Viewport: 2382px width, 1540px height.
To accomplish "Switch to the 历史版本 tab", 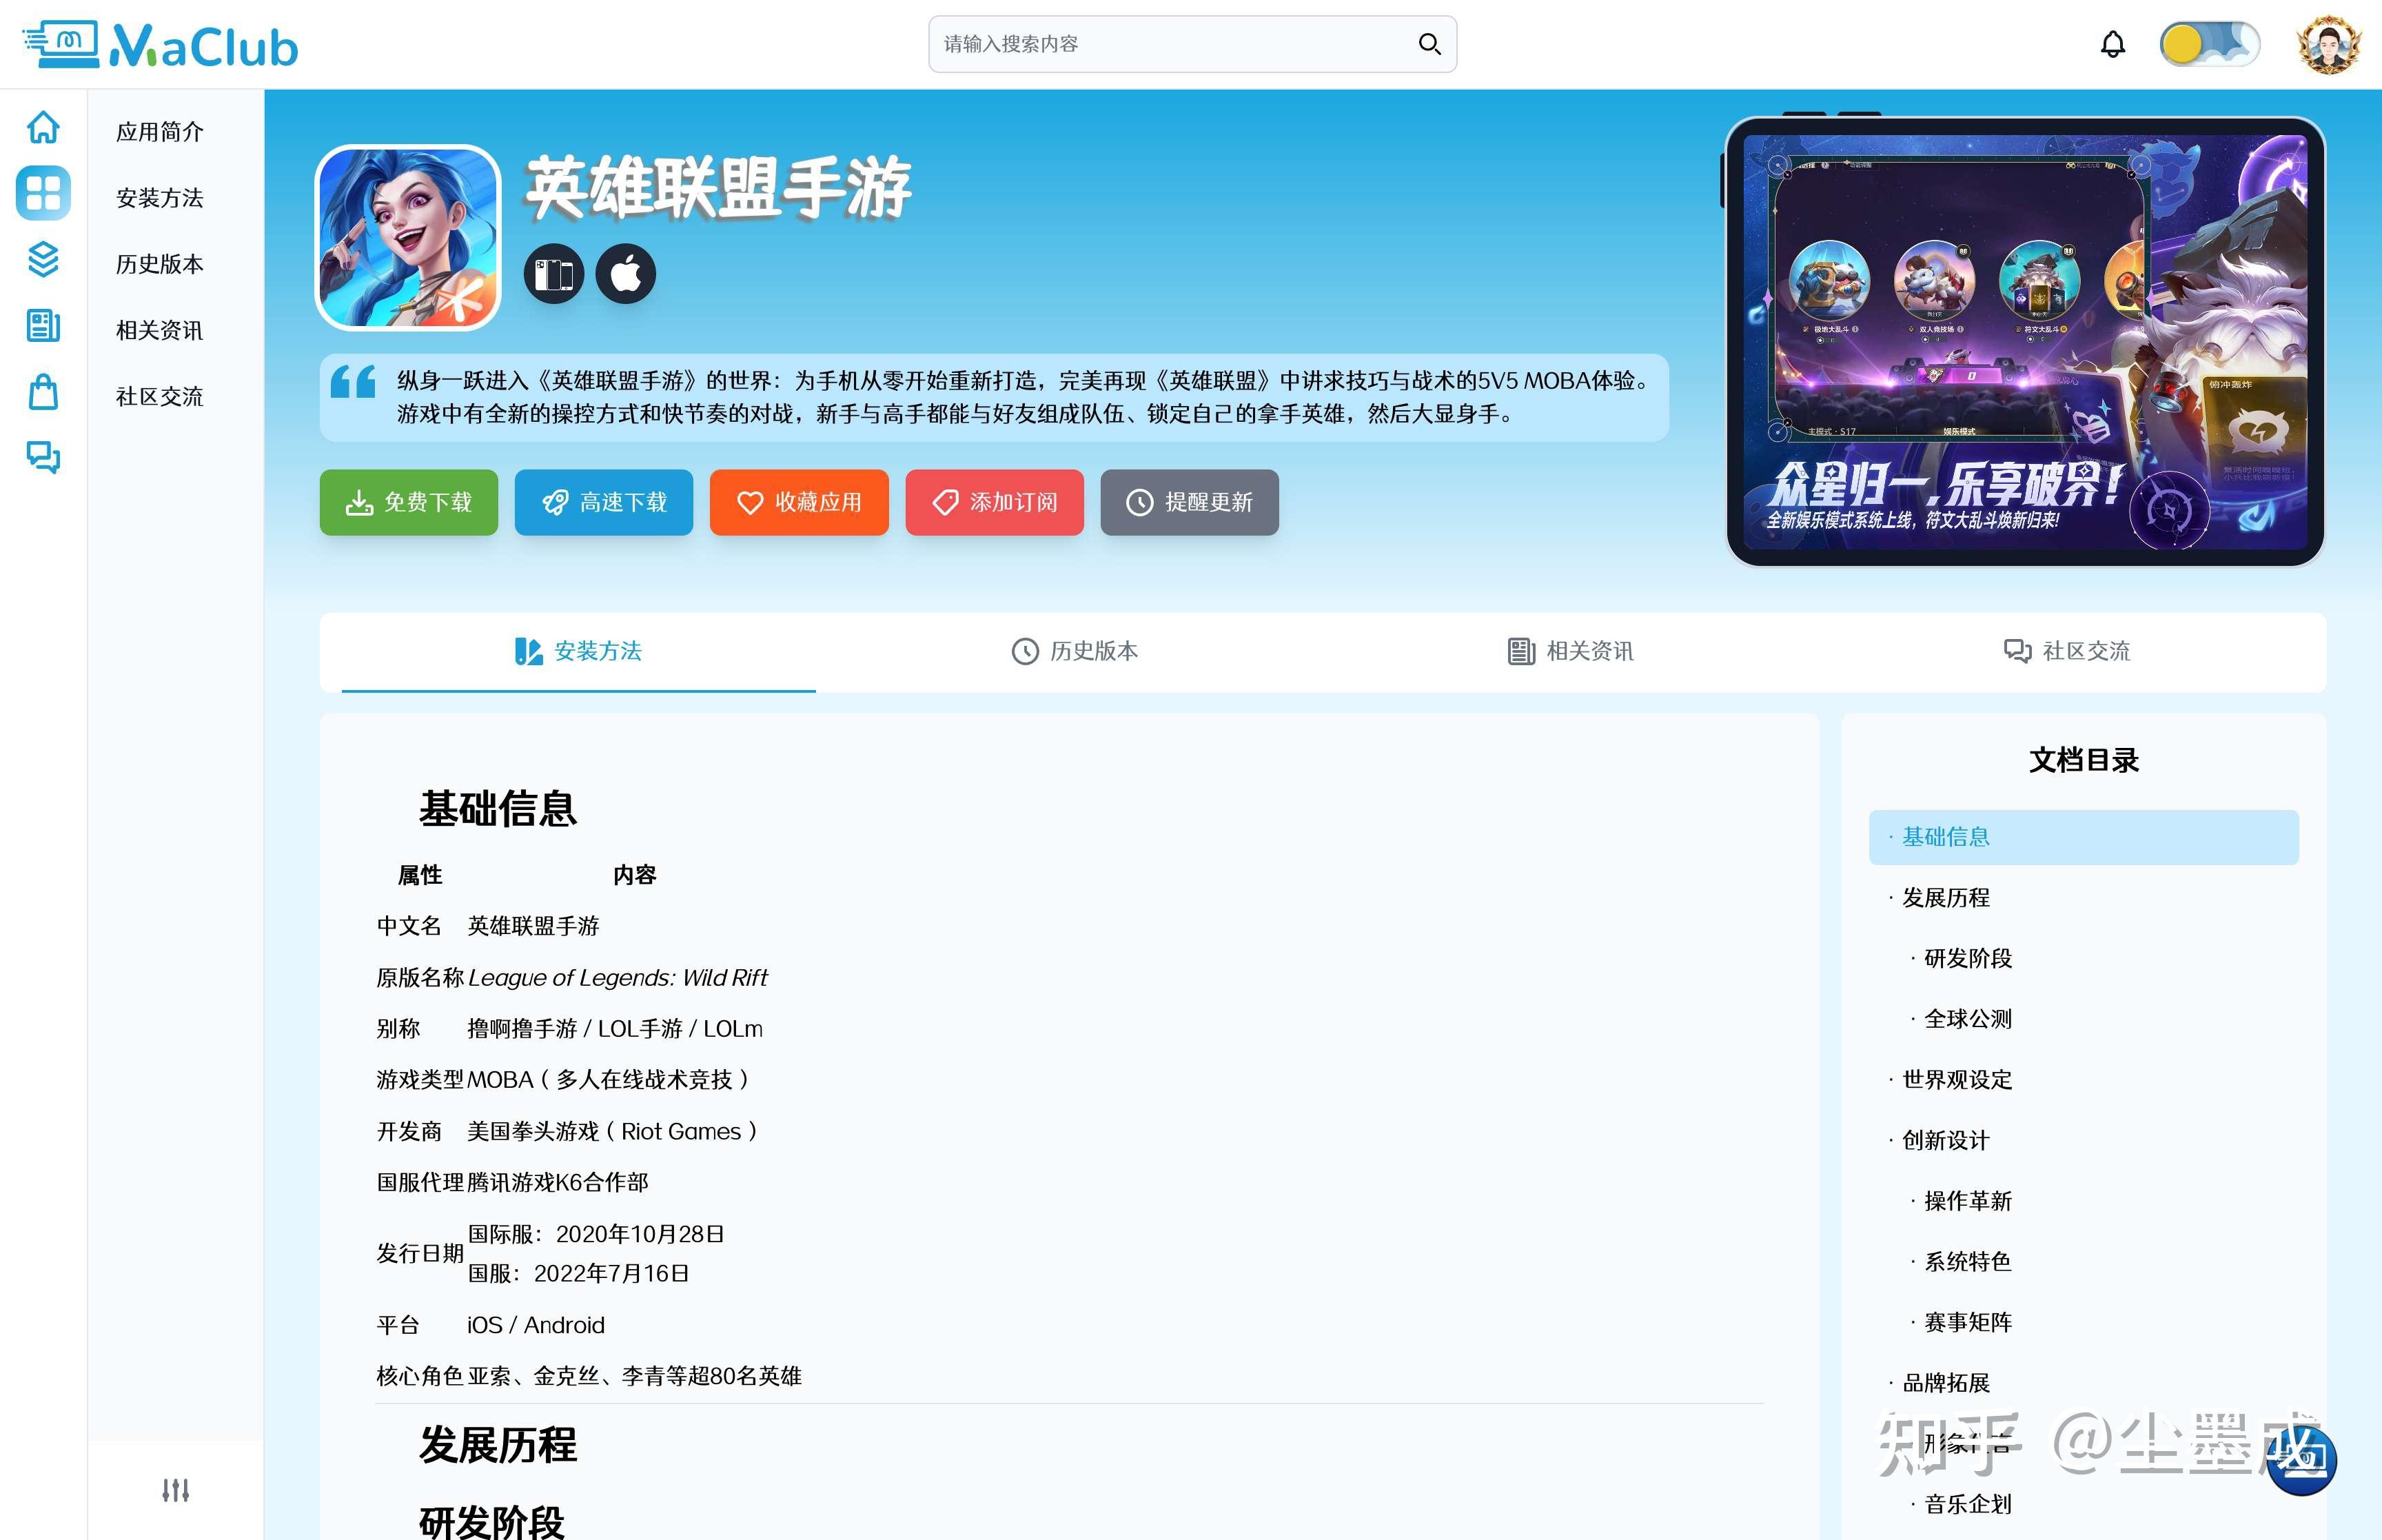I will 1075,651.
